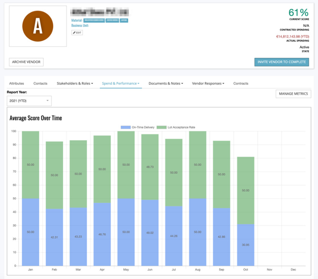Click October's blue On-Time Delivery bar
Viewport: 318px width, 279px height.
(x=245, y=245)
